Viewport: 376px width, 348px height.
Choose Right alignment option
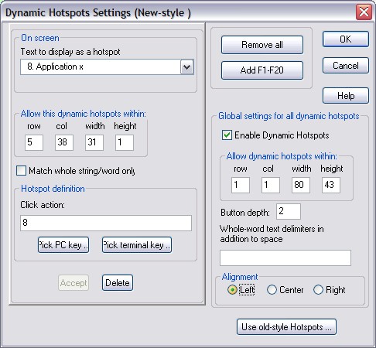[318, 290]
